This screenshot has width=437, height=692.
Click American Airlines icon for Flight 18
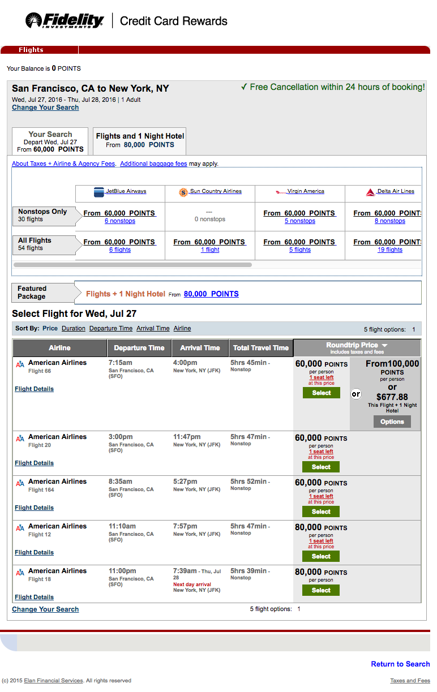pos(20,573)
